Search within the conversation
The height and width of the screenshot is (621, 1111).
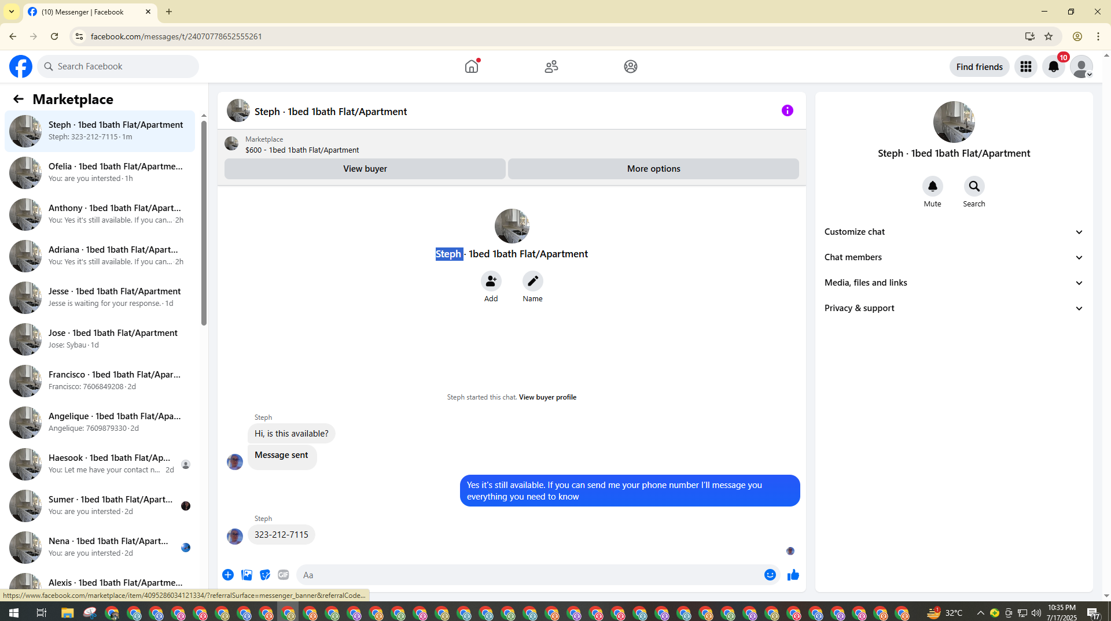(974, 186)
